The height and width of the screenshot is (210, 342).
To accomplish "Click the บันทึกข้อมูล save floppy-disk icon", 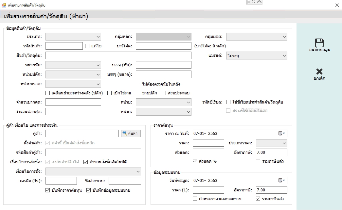I will (x=319, y=43).
